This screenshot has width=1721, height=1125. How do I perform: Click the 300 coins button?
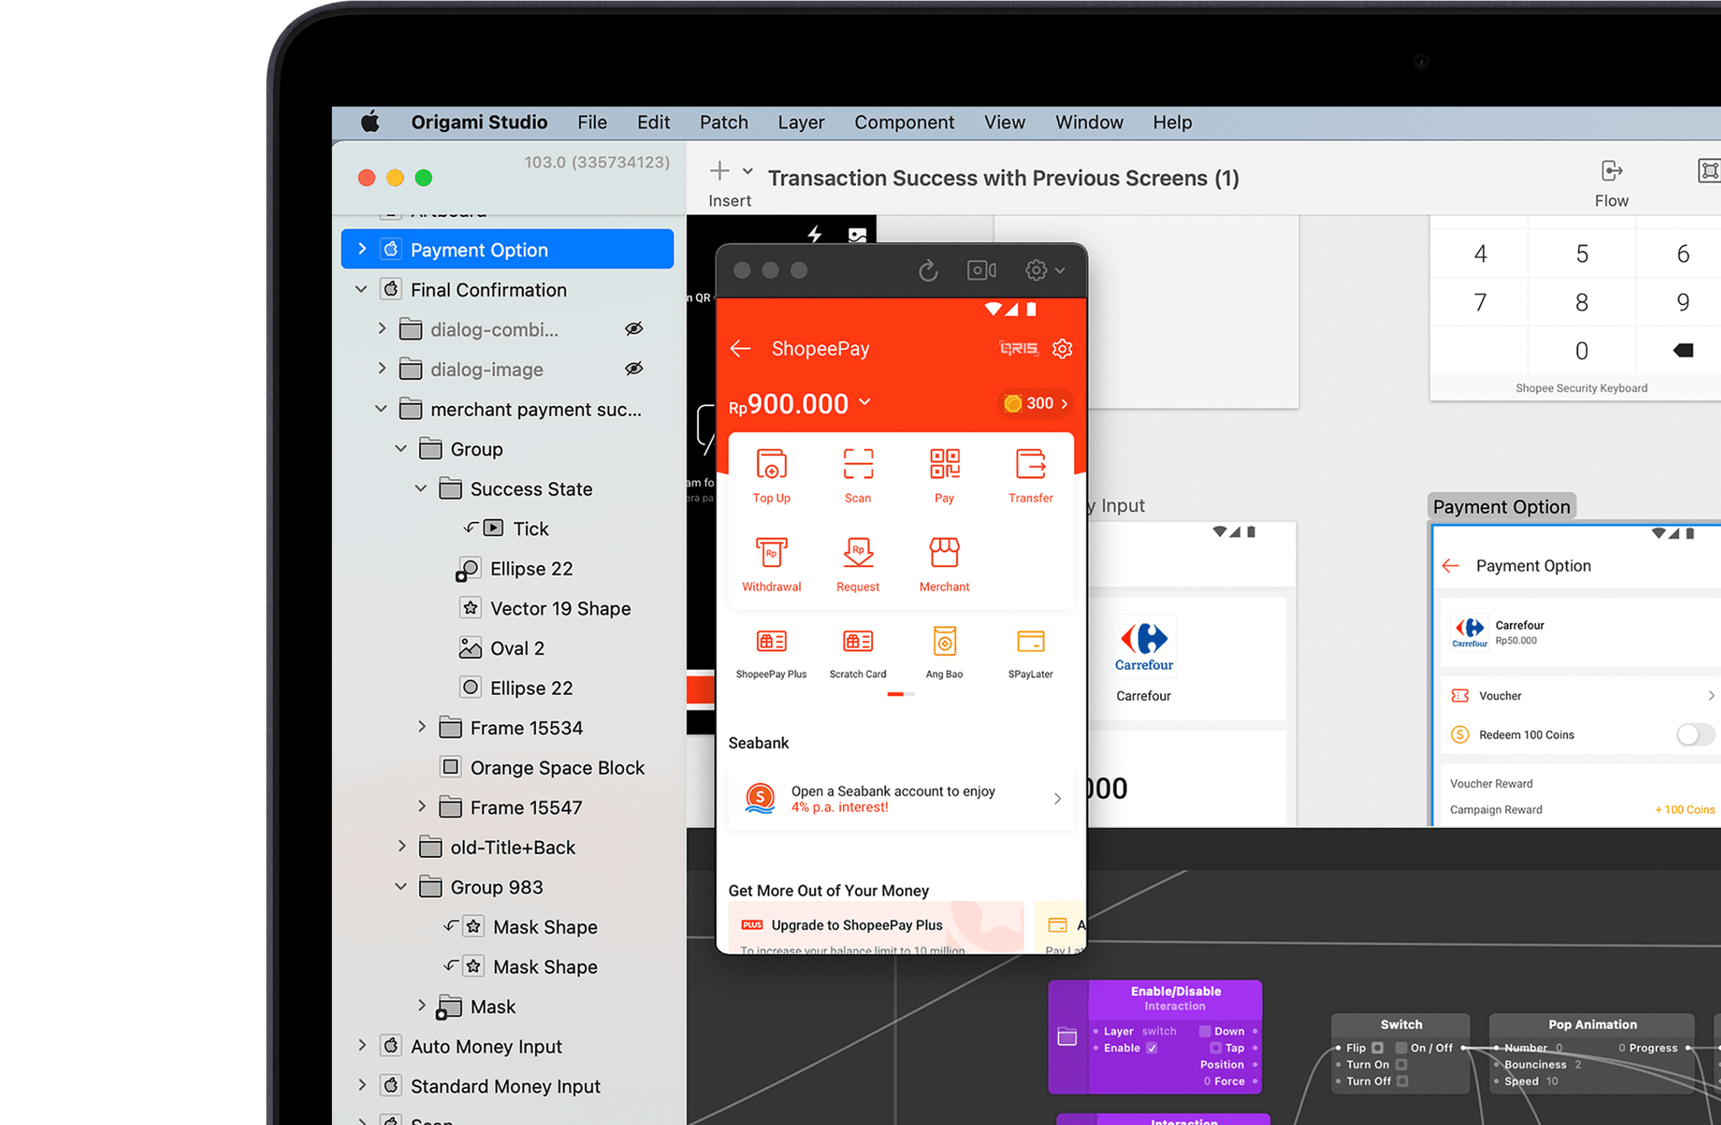(x=1036, y=403)
